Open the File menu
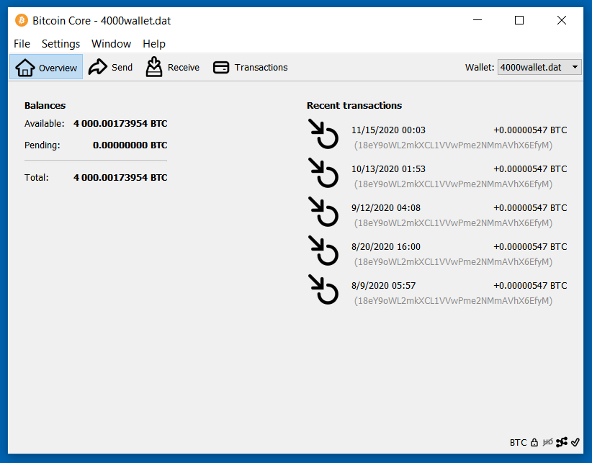 22,44
